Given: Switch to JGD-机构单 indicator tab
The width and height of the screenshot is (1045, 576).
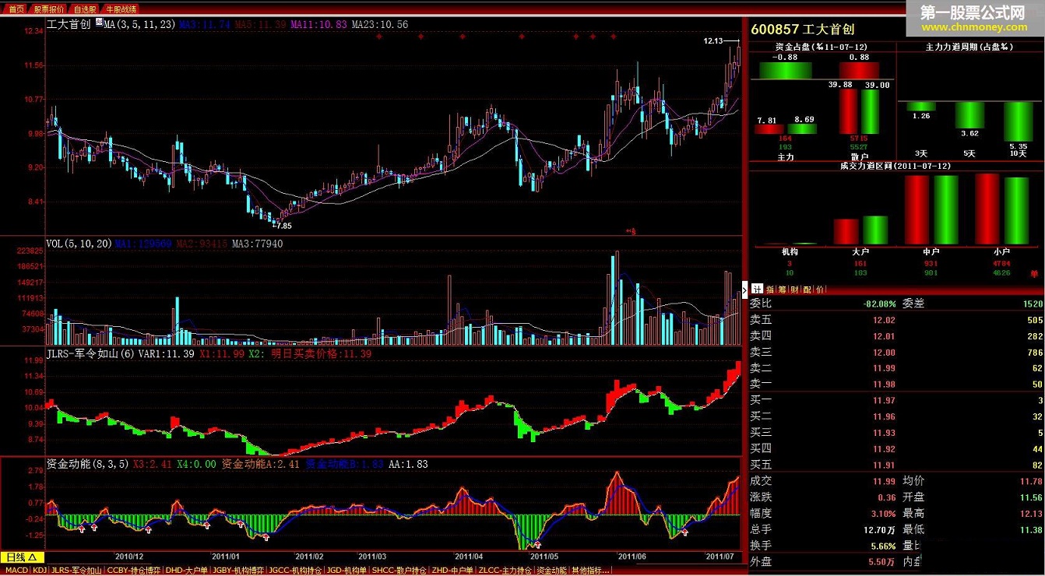Looking at the screenshot, I should click(347, 571).
